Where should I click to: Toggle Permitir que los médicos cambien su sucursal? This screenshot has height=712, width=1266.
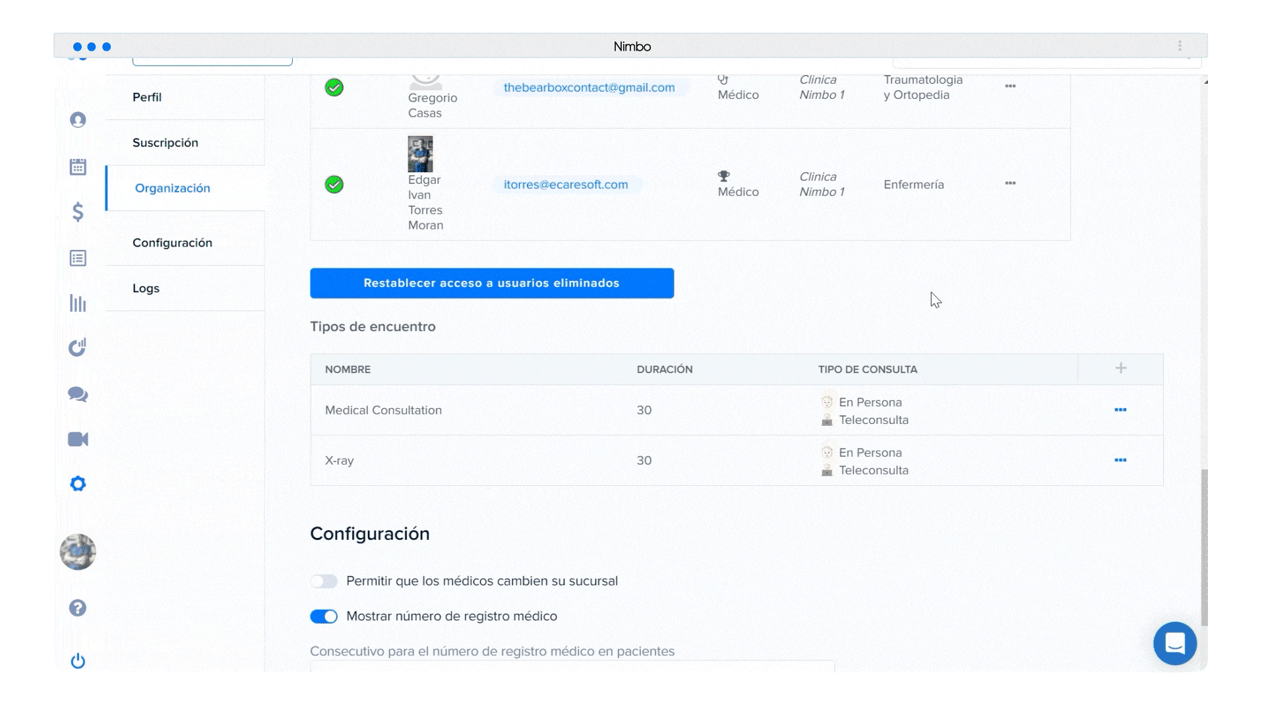click(324, 581)
